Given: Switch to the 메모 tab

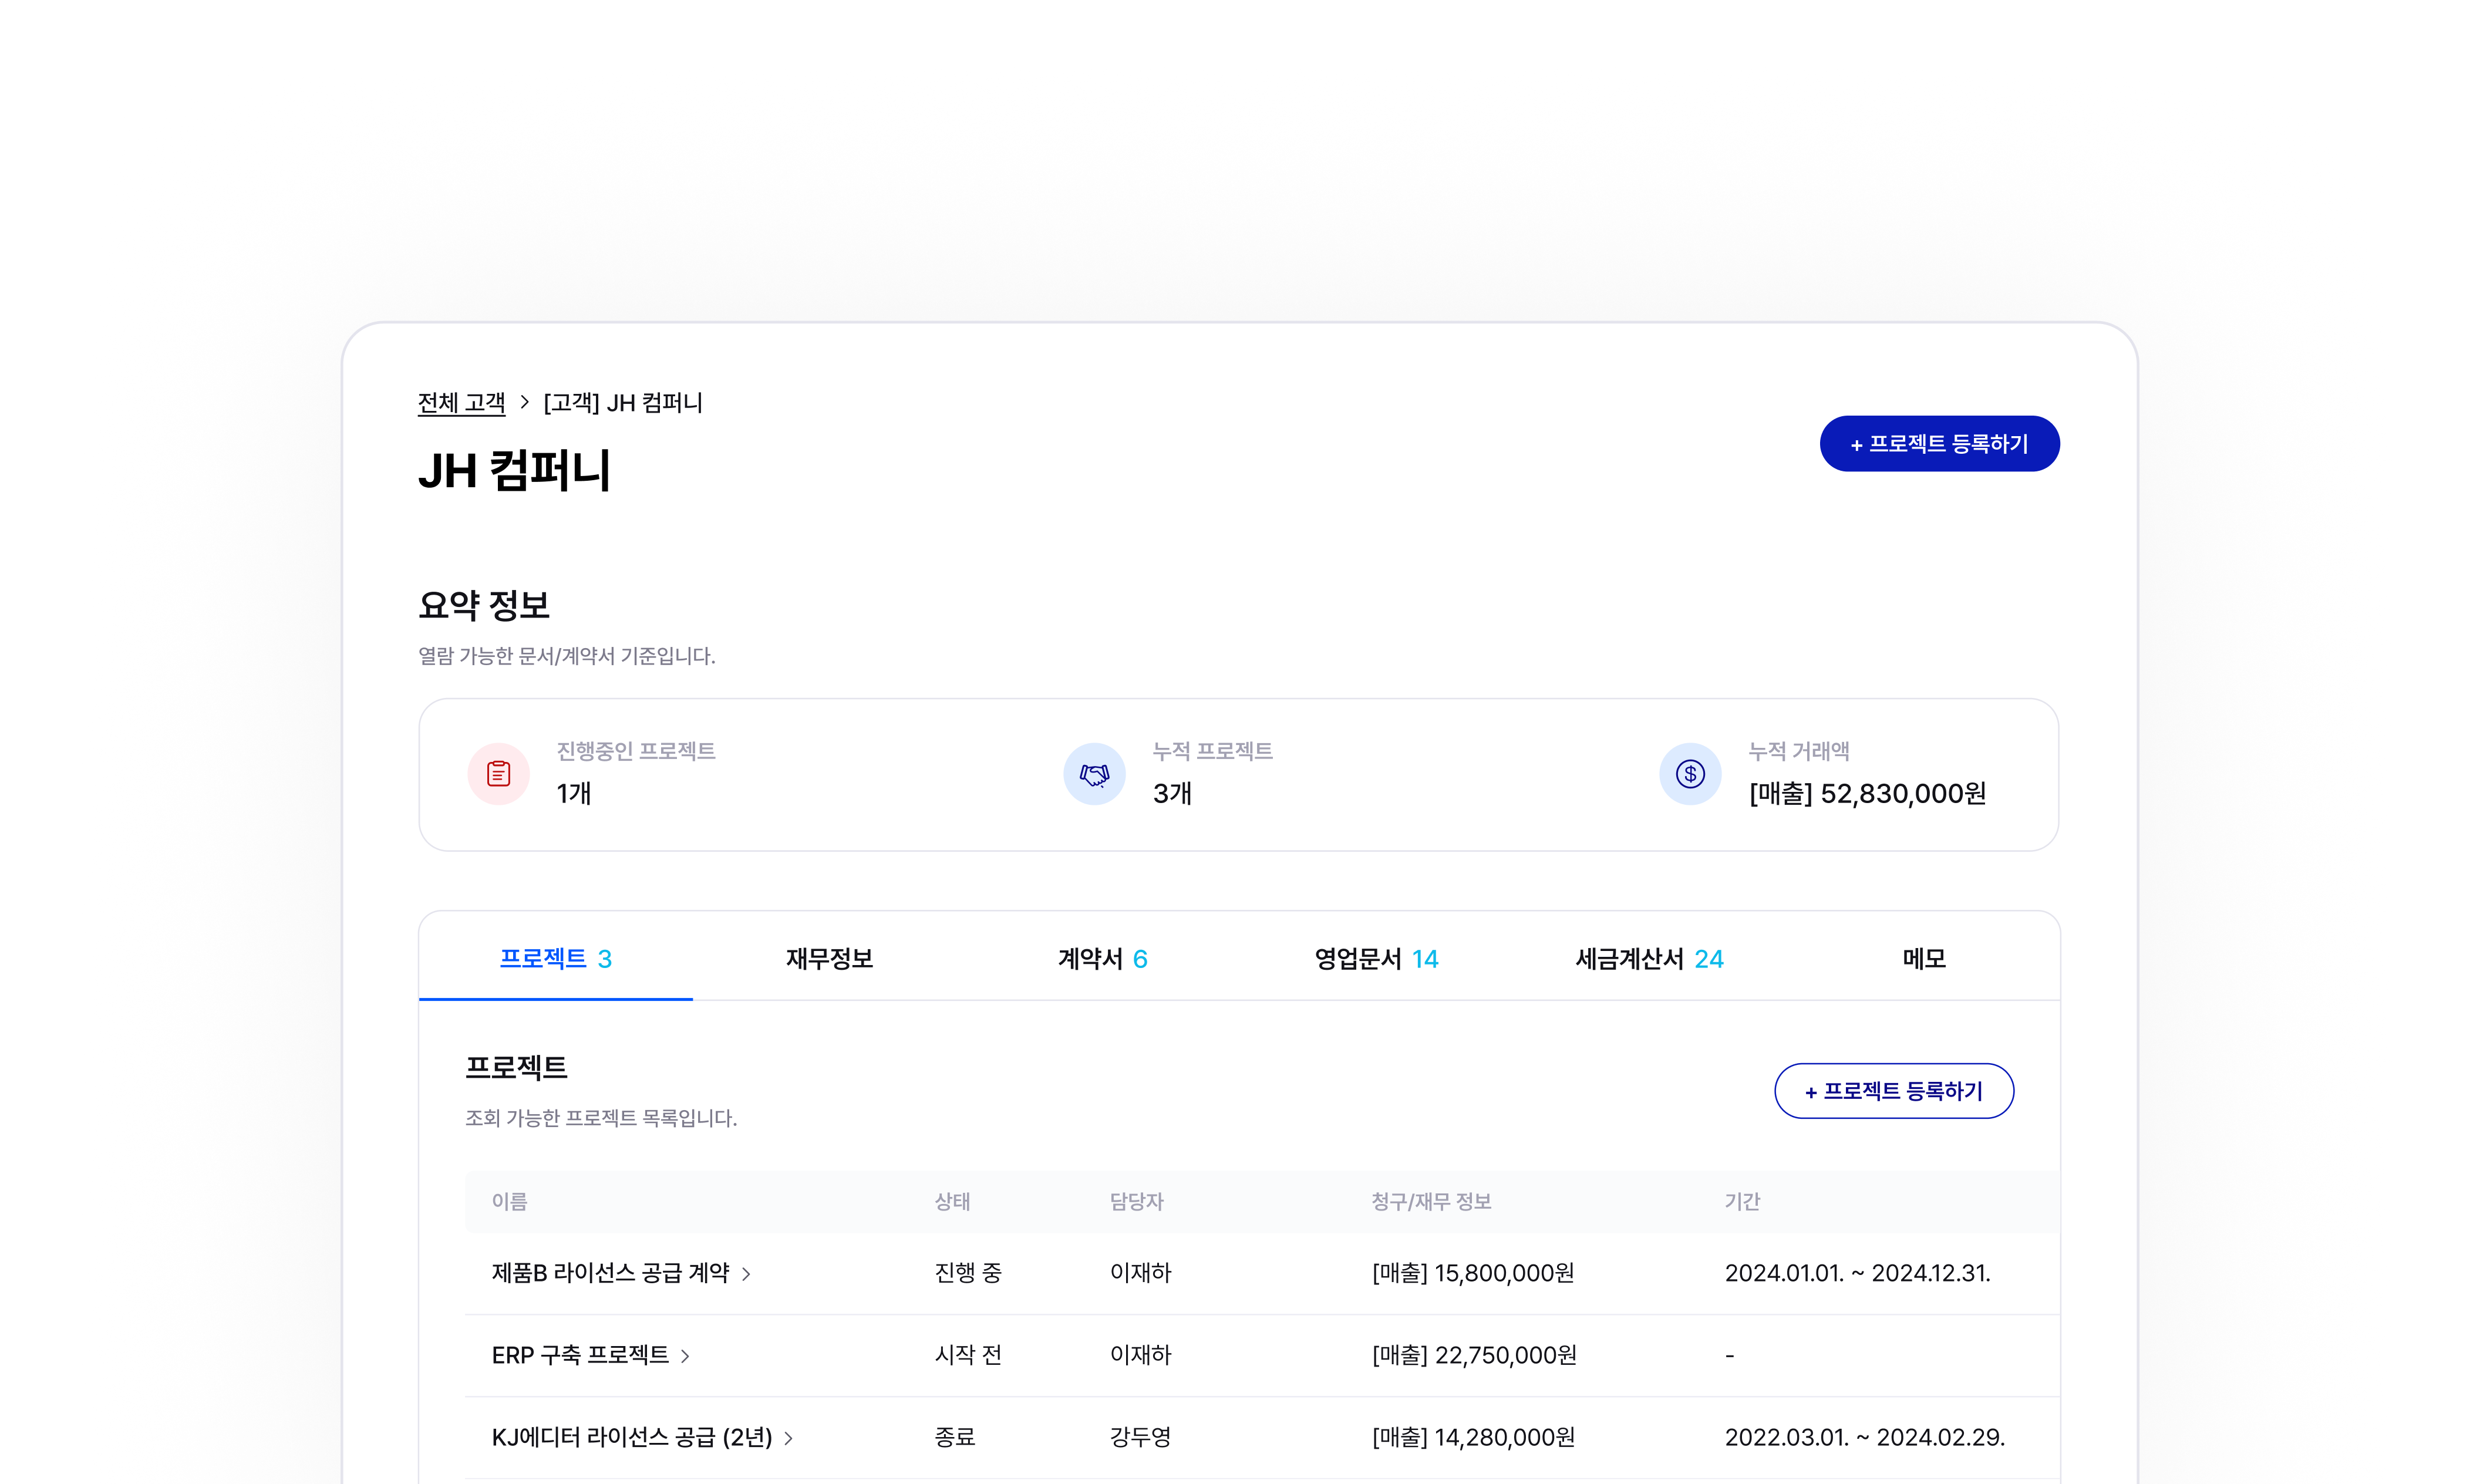Looking at the screenshot, I should [1924, 958].
